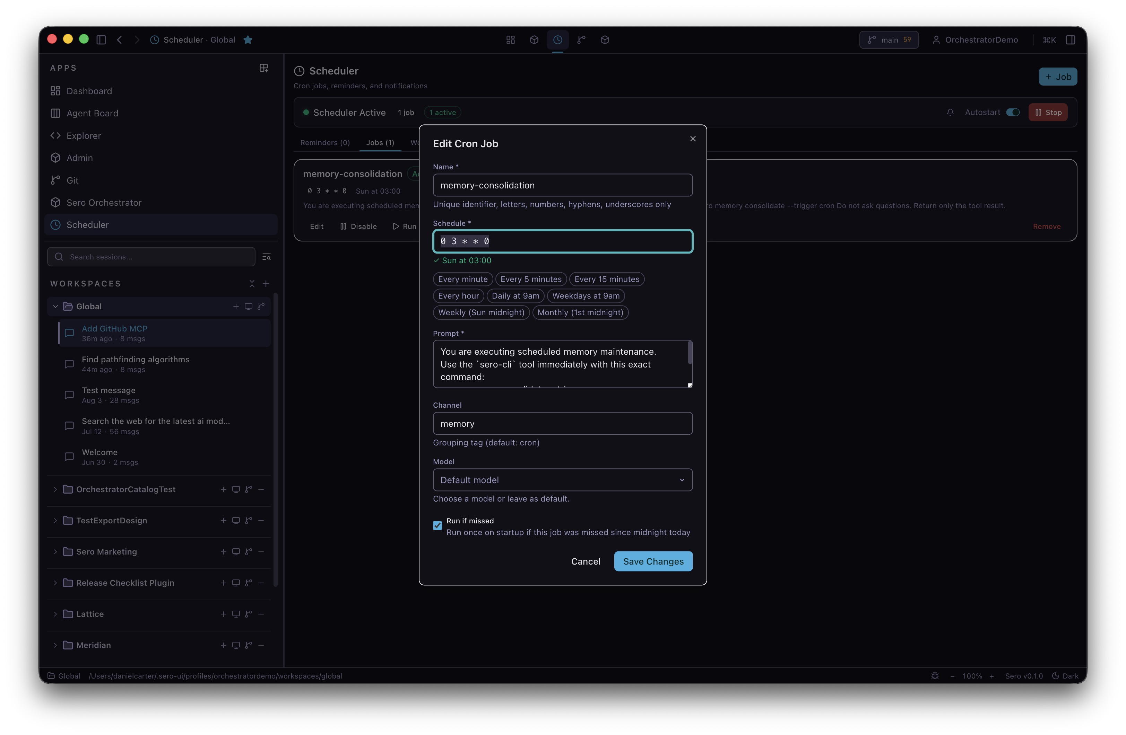The width and height of the screenshot is (1126, 735).
Task: Expand the Meridian workspace
Action: 55,645
